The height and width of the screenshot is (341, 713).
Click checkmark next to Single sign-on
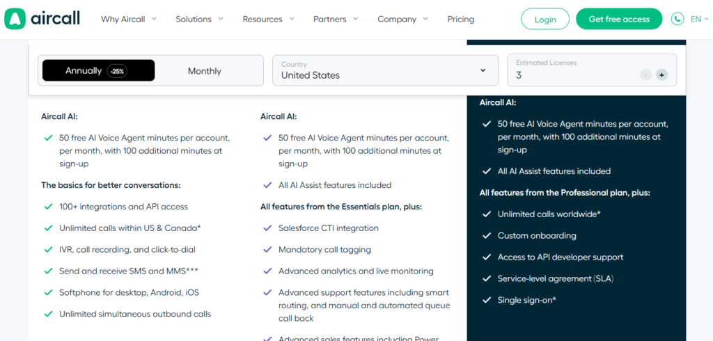pyautogui.click(x=487, y=301)
